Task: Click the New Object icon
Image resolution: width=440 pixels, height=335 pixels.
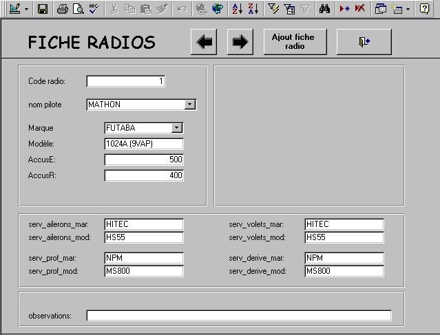Action: [397, 9]
